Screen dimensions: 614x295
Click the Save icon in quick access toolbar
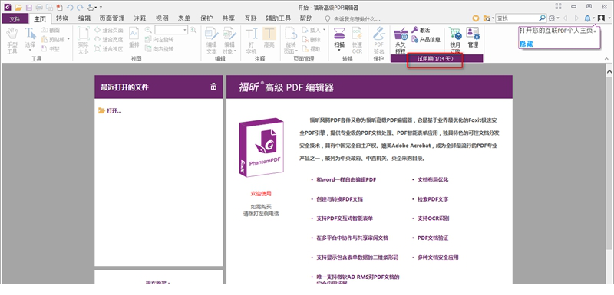[28, 7]
